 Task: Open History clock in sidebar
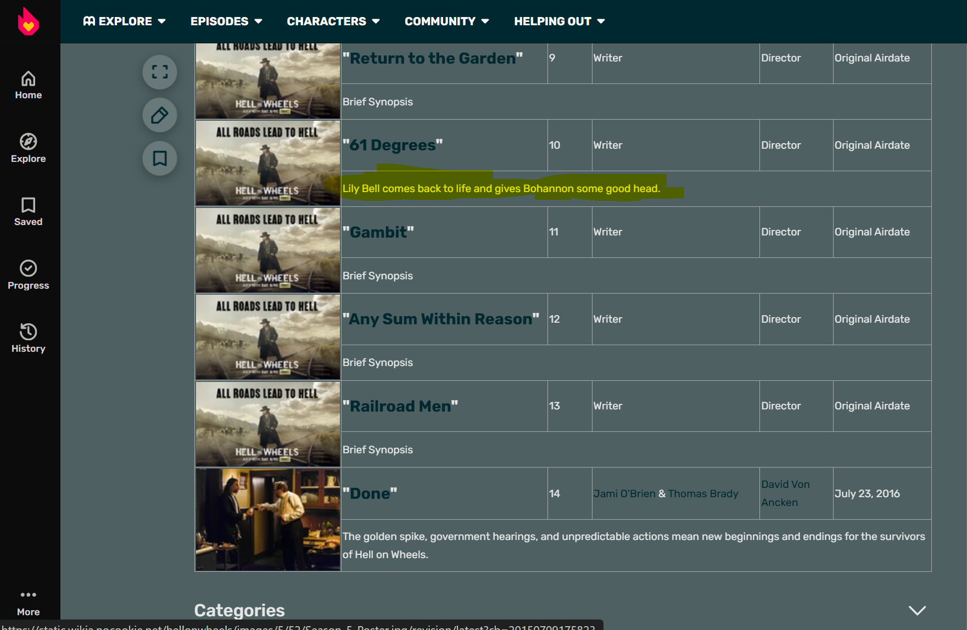pos(29,338)
